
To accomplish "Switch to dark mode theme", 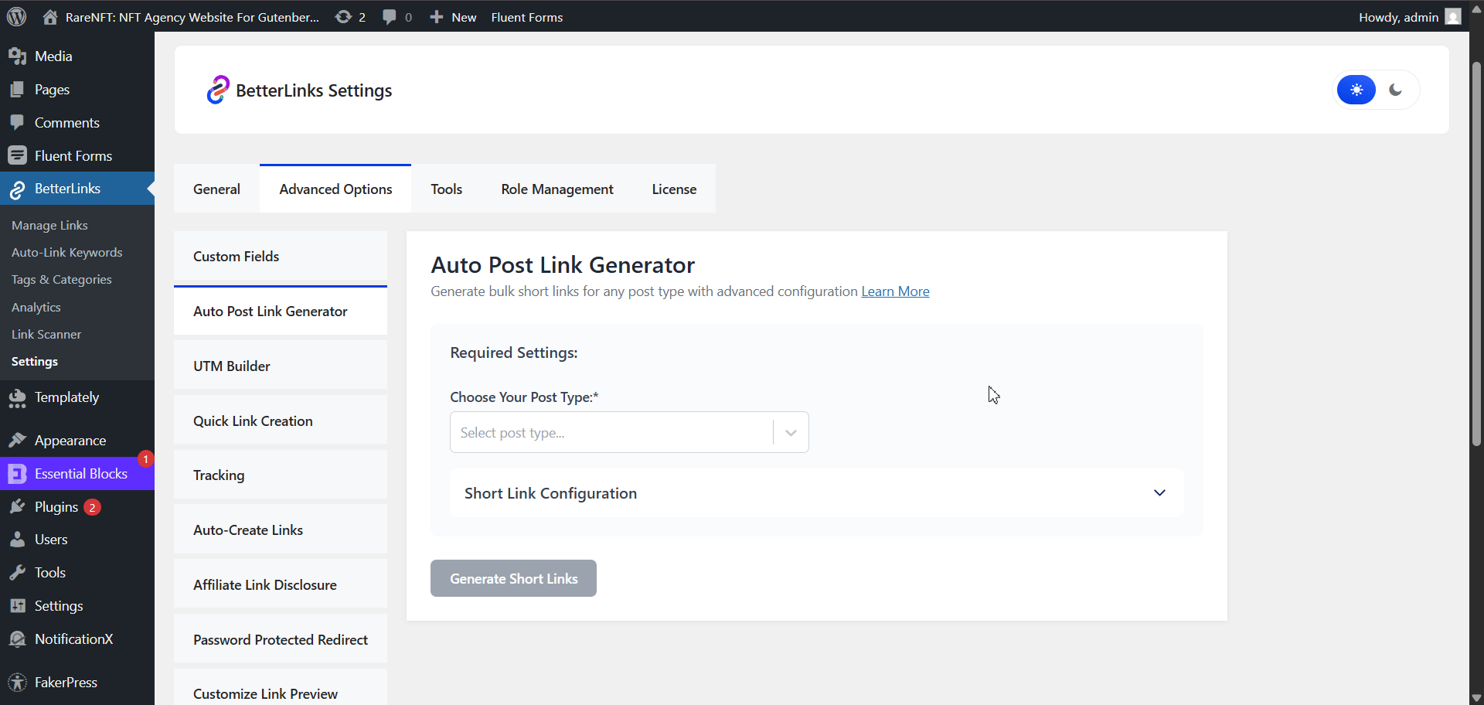I will [1396, 89].
